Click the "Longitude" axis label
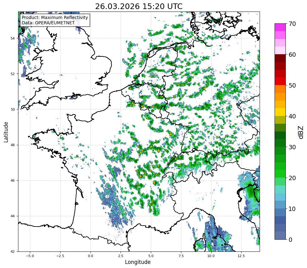Screen dimensions: 307x268 (x=138, y=262)
